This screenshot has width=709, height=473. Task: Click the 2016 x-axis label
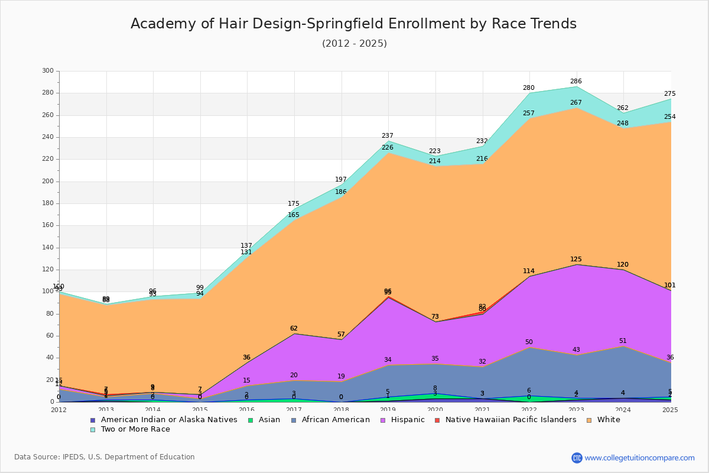(248, 409)
